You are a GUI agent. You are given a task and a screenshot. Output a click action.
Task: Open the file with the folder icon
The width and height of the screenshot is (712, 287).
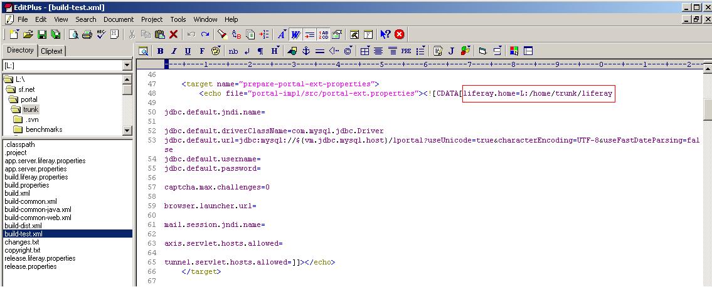point(28,35)
